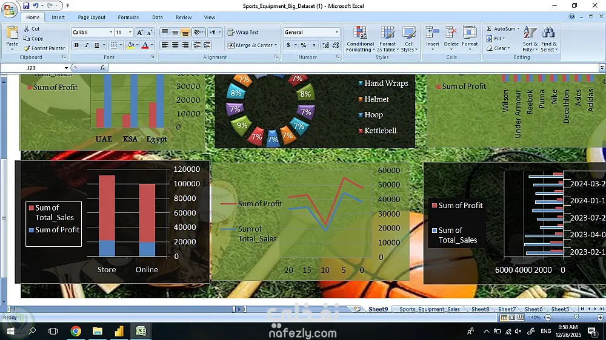The width and height of the screenshot is (606, 340).
Task: Open the Calibri font name dropdown
Action: [111, 33]
